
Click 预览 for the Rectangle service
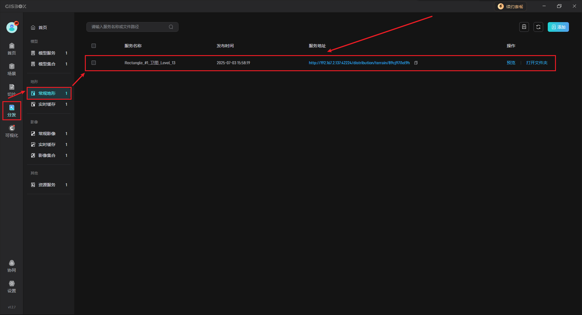tap(511, 63)
